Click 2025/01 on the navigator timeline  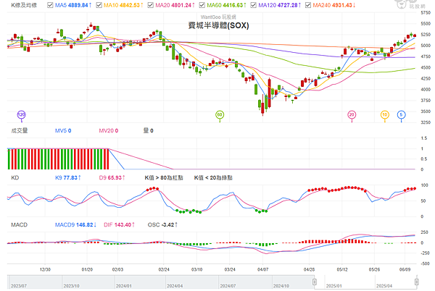pyautogui.click(x=333, y=286)
